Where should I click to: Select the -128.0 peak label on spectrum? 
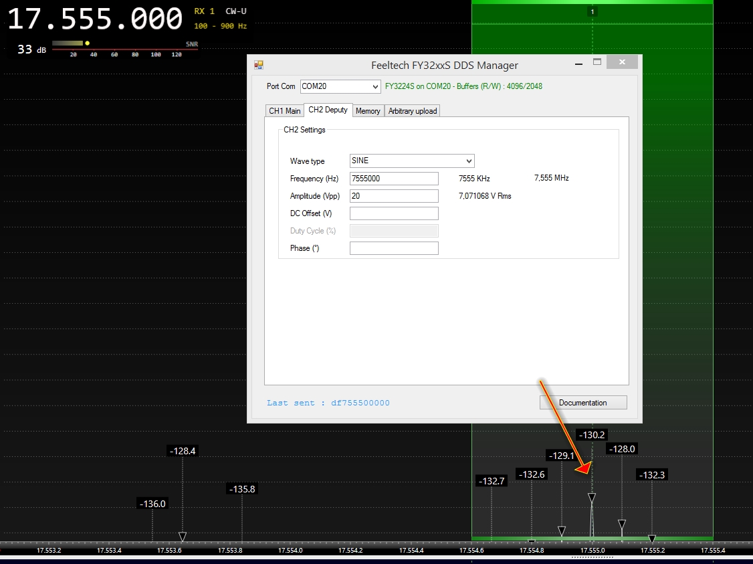[x=622, y=449]
